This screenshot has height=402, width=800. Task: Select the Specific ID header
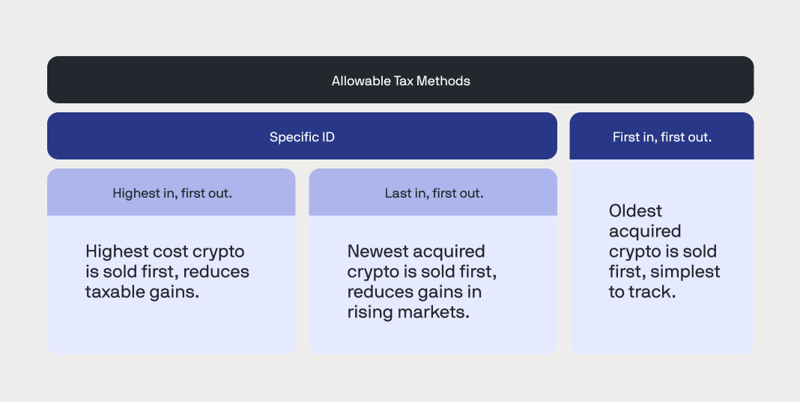click(x=302, y=137)
